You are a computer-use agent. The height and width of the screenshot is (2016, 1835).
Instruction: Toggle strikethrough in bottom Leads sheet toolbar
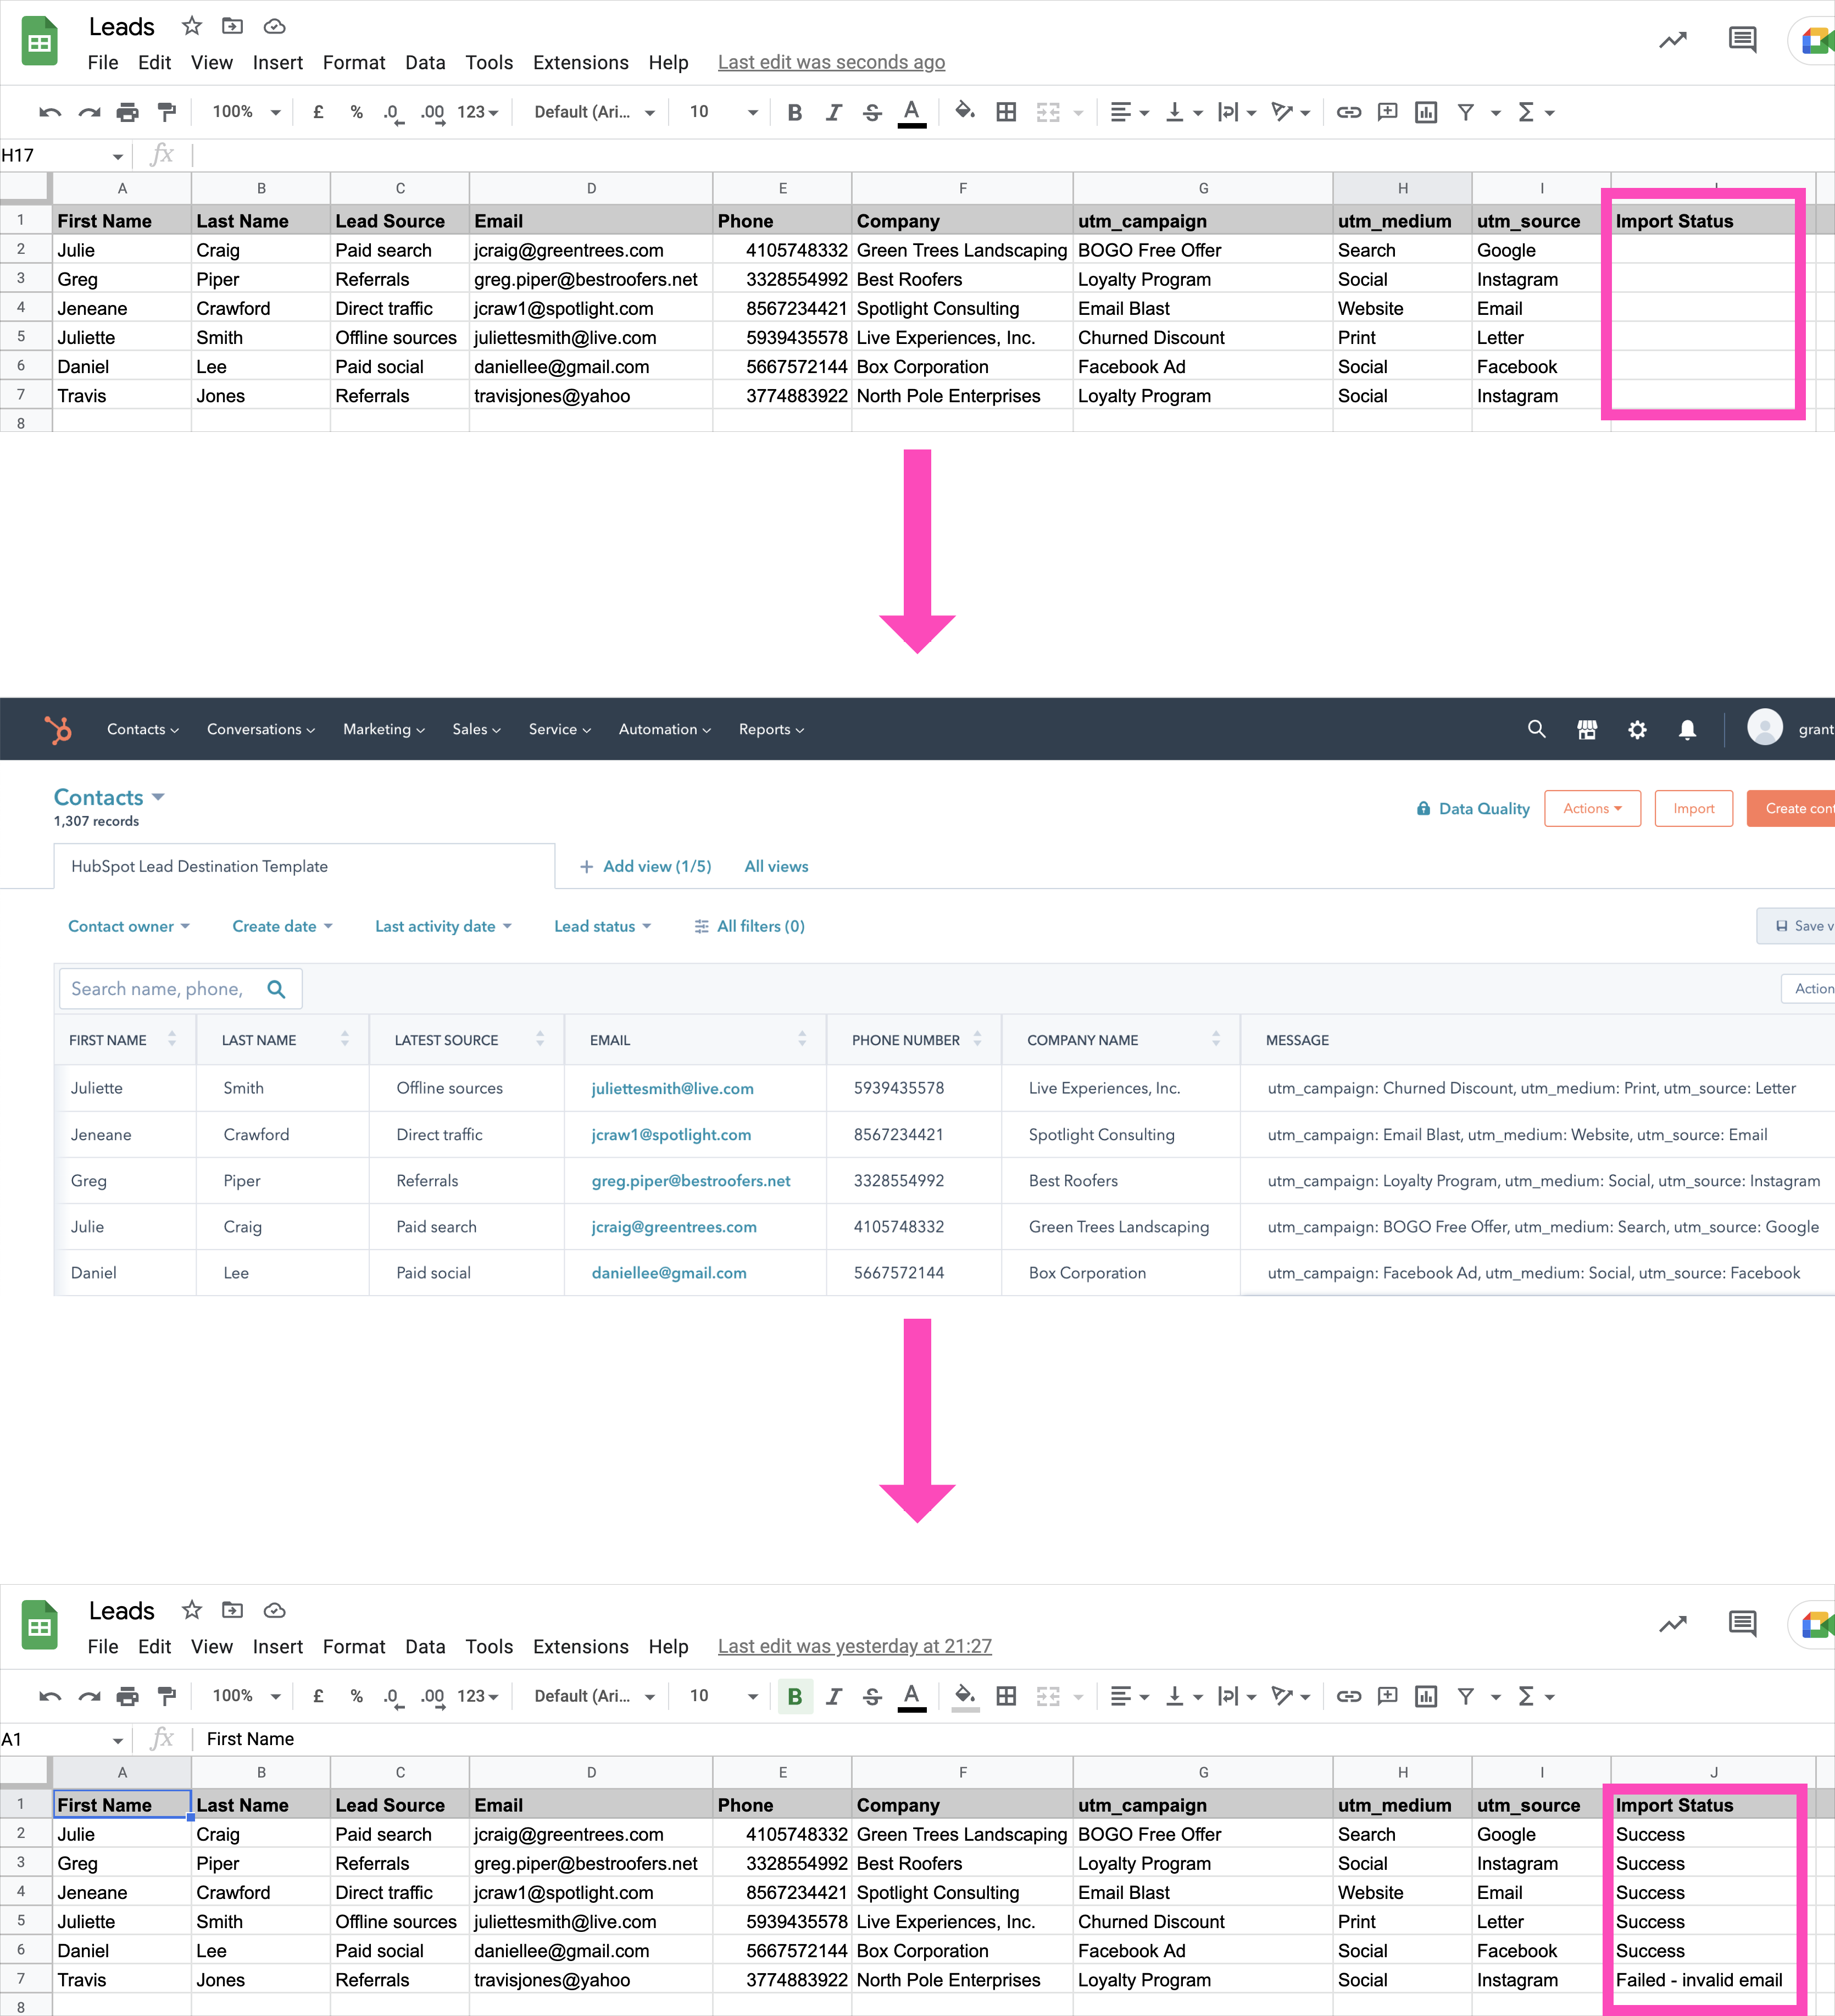(x=872, y=1696)
